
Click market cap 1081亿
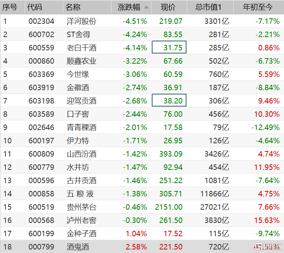coord(217,180)
